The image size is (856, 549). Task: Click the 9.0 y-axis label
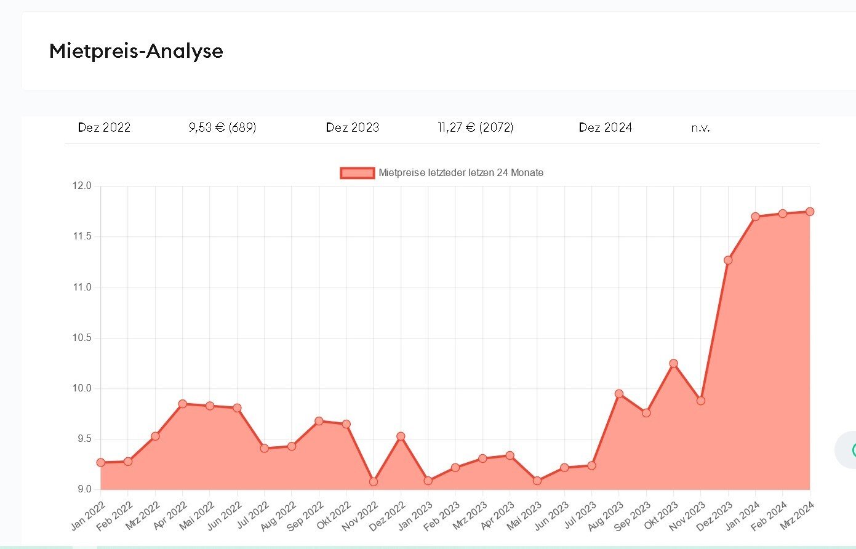(x=85, y=489)
